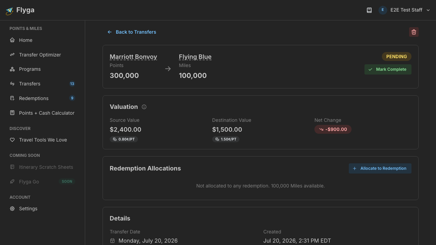Click the Transfers count badge 13

(x=72, y=84)
